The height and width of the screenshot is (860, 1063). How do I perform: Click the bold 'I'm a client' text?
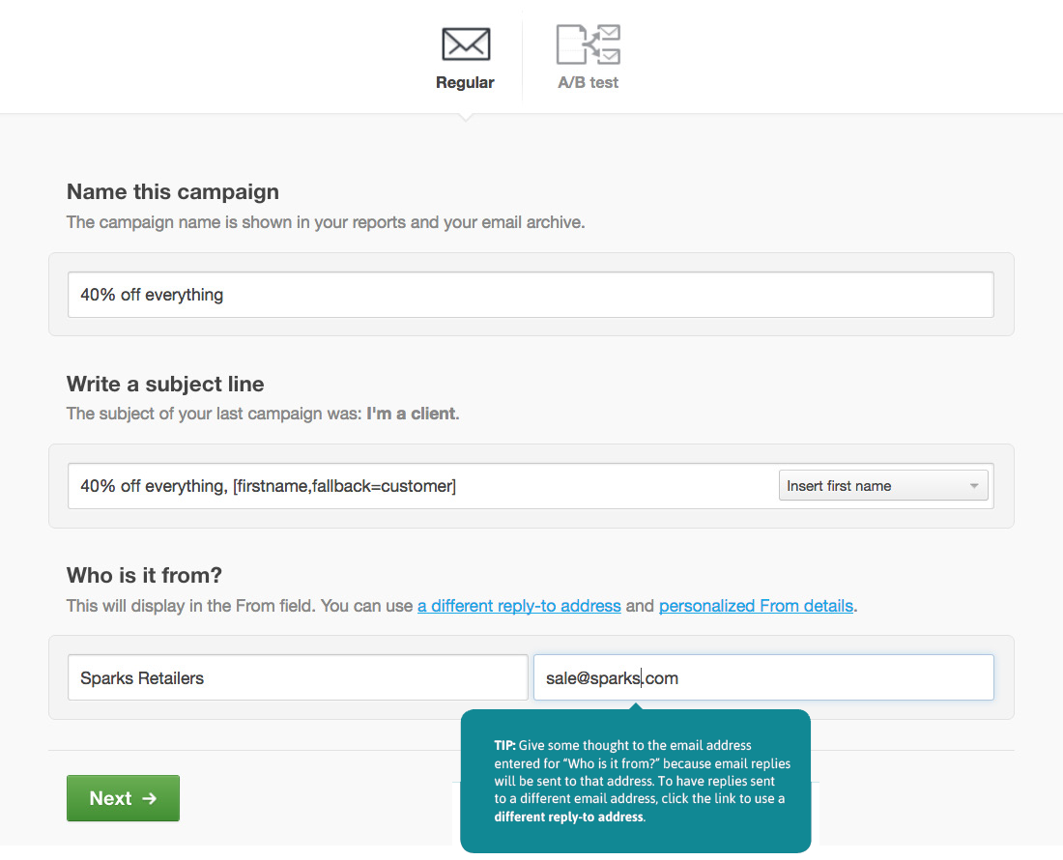[411, 415]
